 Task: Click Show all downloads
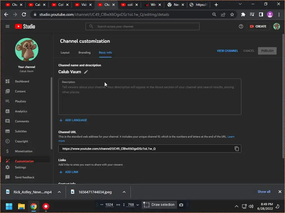click(264, 192)
